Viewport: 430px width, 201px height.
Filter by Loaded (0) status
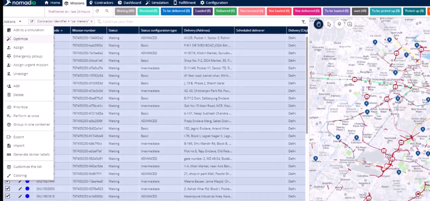pyautogui.click(x=203, y=11)
